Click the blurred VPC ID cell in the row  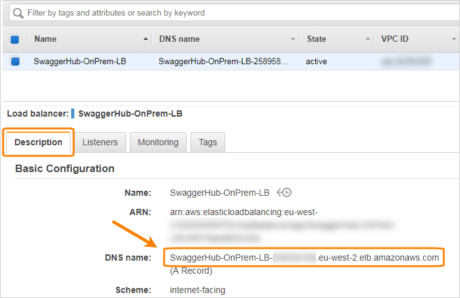[406, 61]
